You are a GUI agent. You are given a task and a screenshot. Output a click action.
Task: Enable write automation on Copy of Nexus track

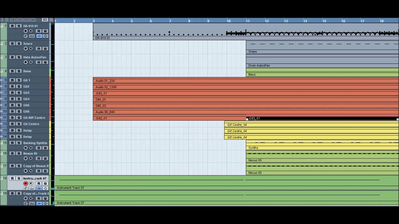tap(45, 171)
